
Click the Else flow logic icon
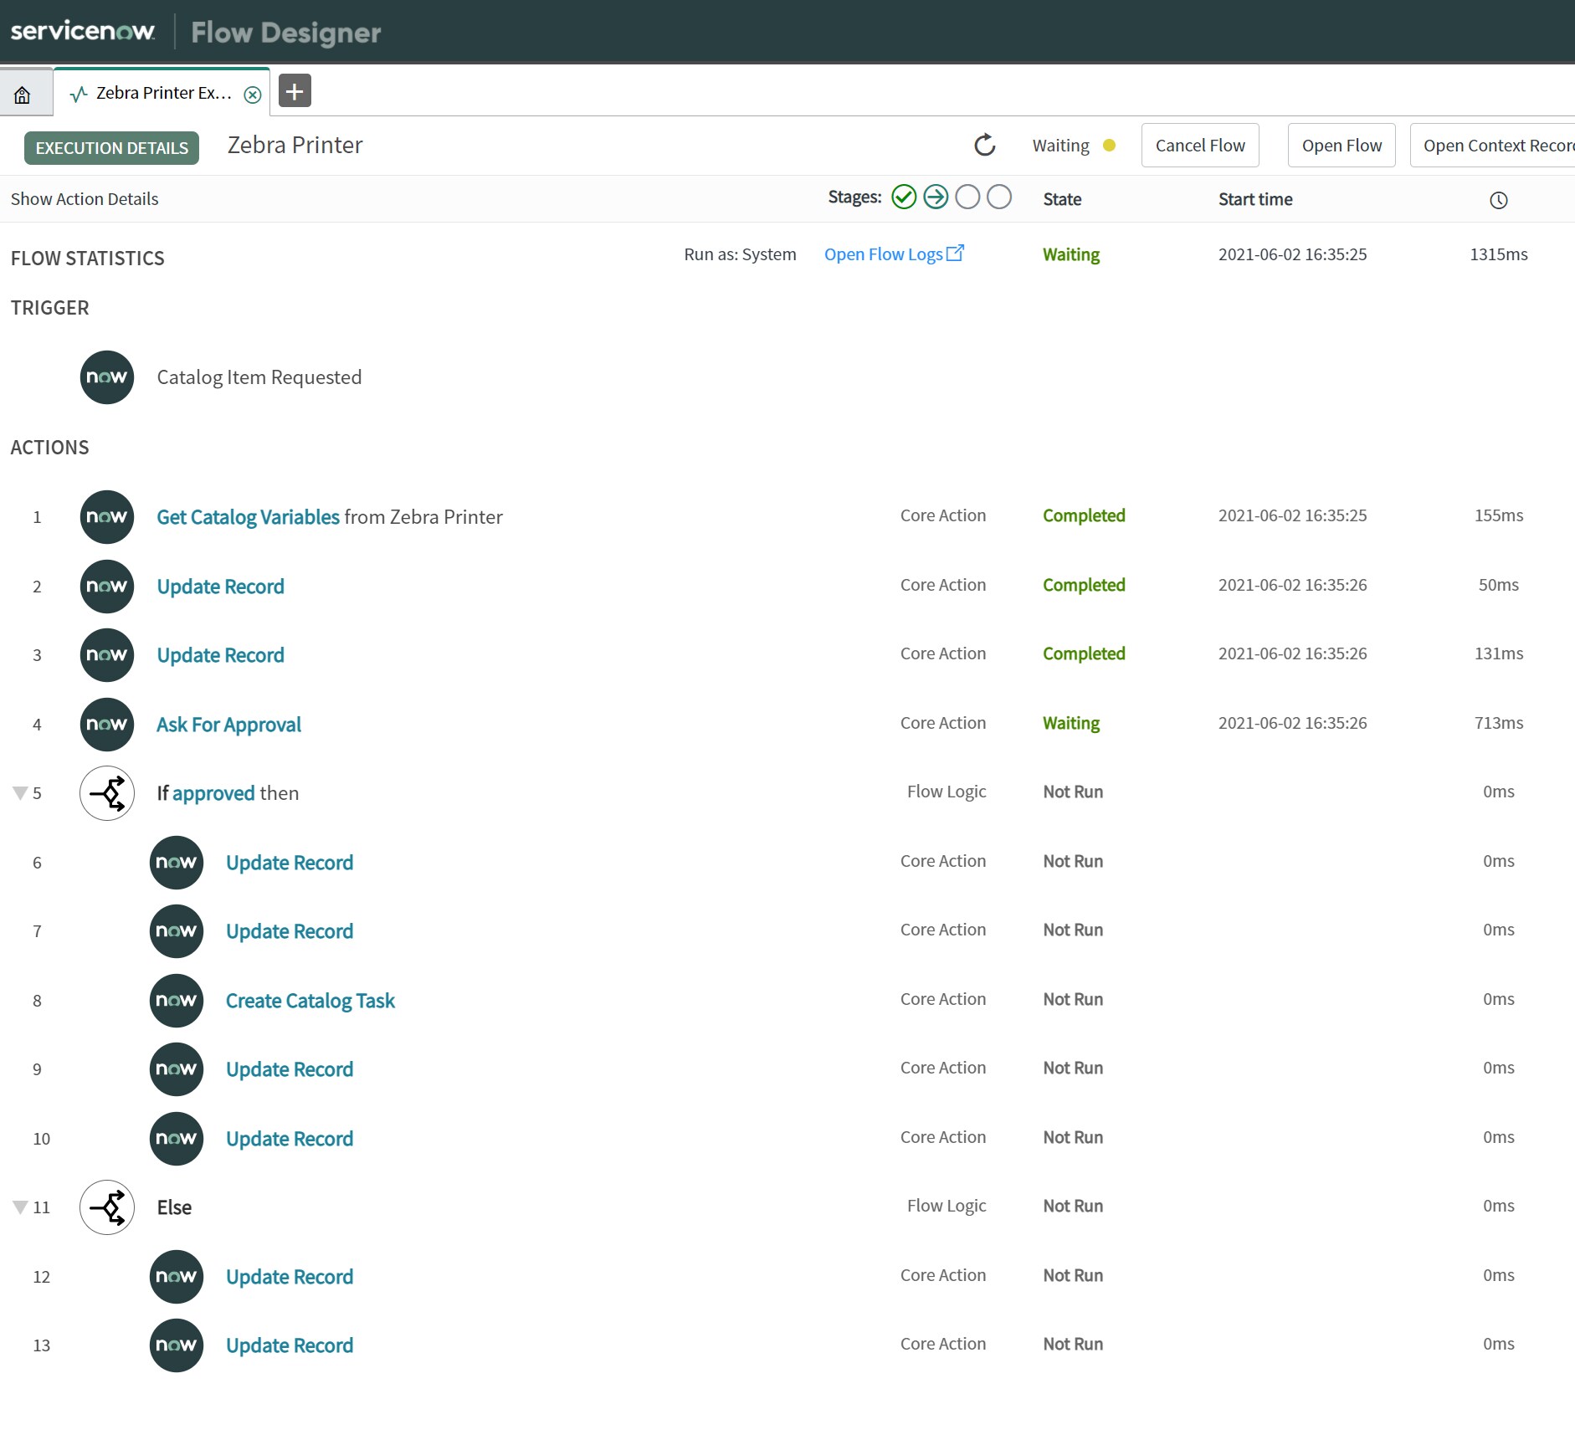point(107,1207)
